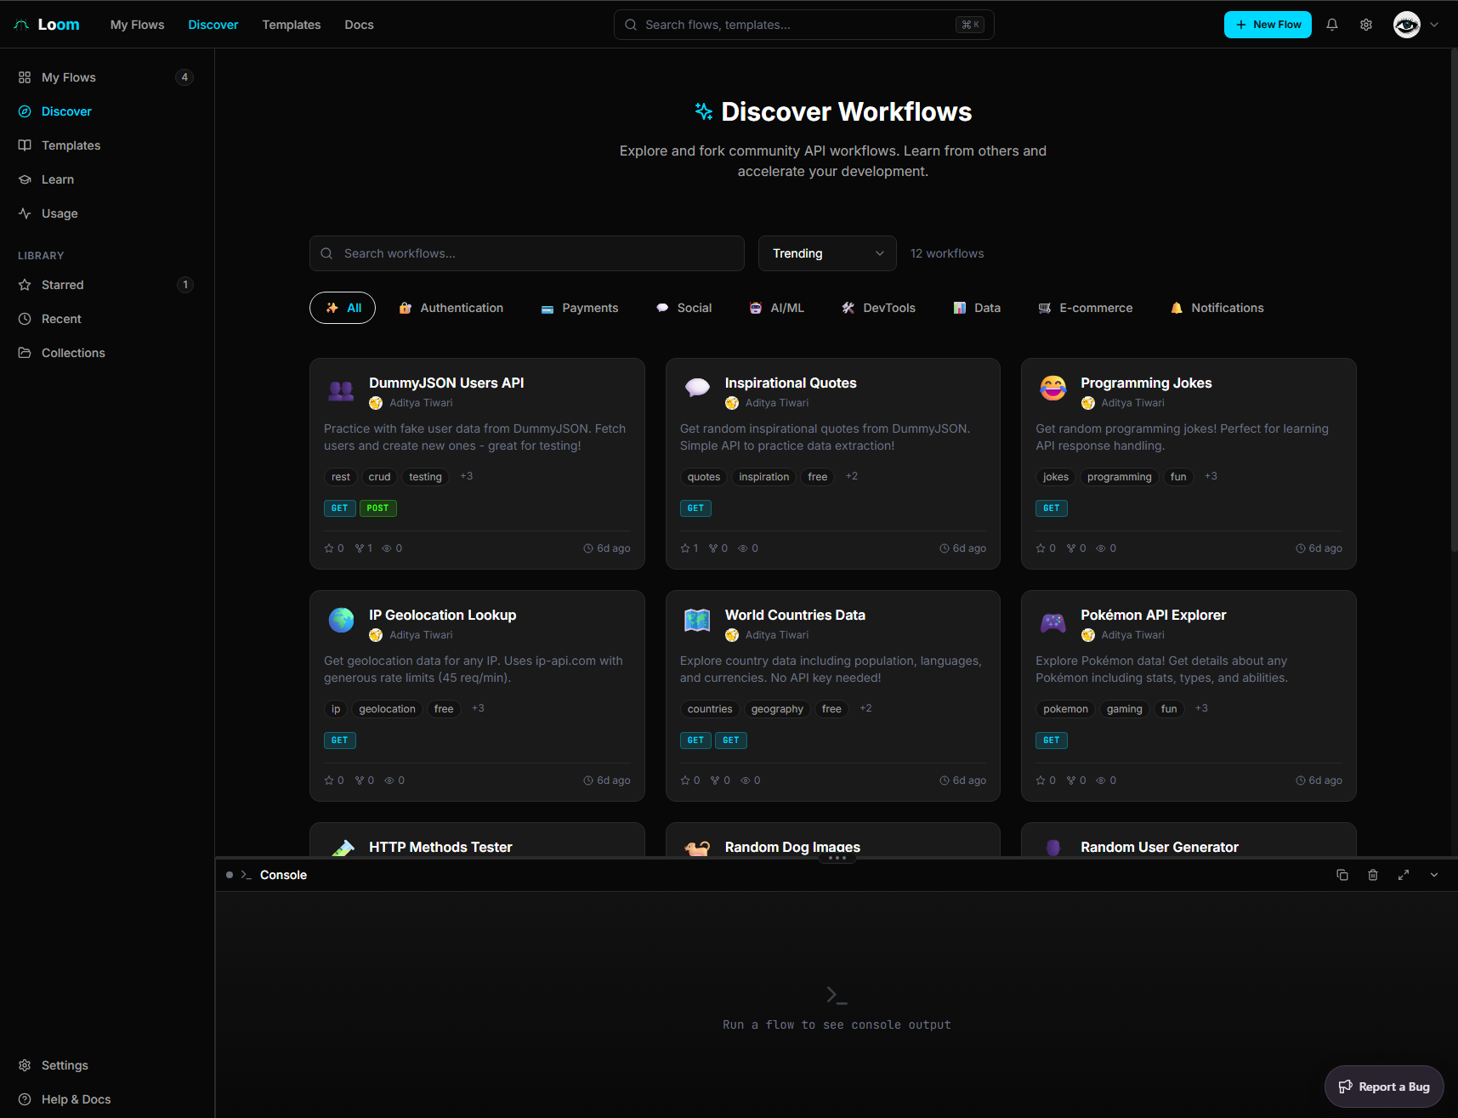Open the account menu chevron beside the avatar
The width and height of the screenshot is (1458, 1118).
1437,25
